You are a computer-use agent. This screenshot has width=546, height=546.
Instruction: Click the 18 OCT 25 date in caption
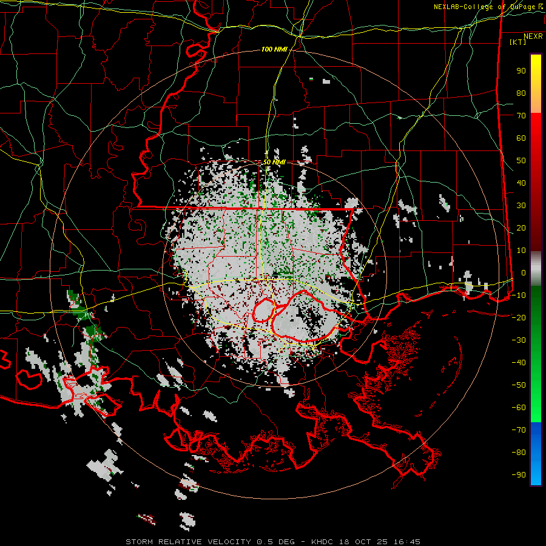point(363,542)
